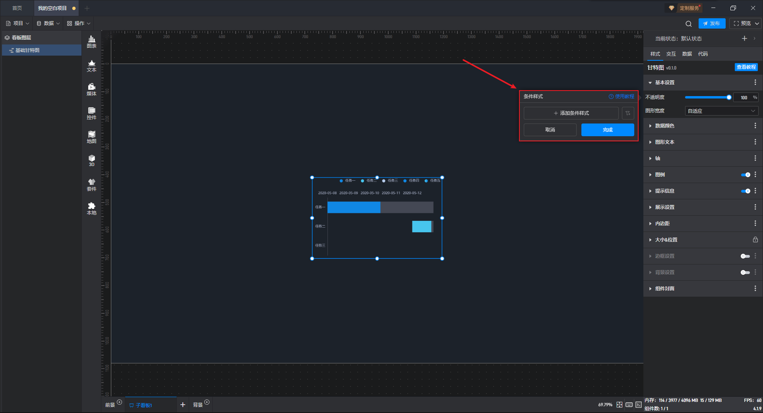763x413 pixels.
Task: Open the 地图 map component library
Action: [91, 137]
